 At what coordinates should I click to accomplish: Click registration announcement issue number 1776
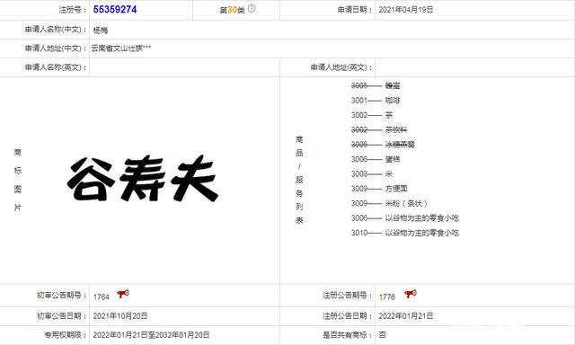point(387,297)
